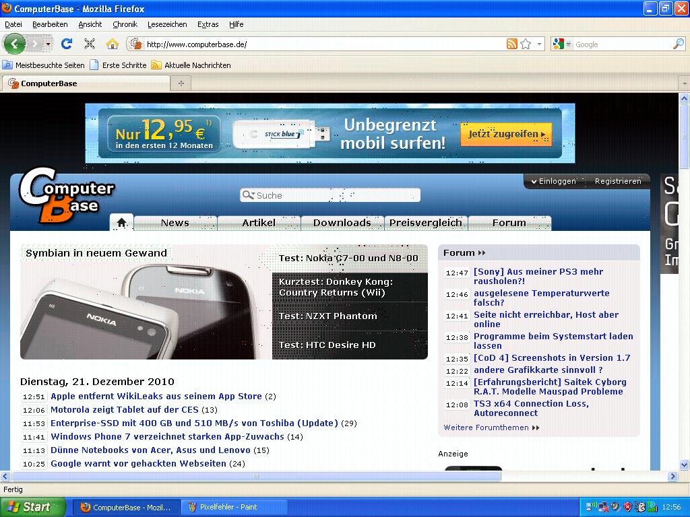Go back with the green arrow button
This screenshot has width=690, height=517.
14,44
